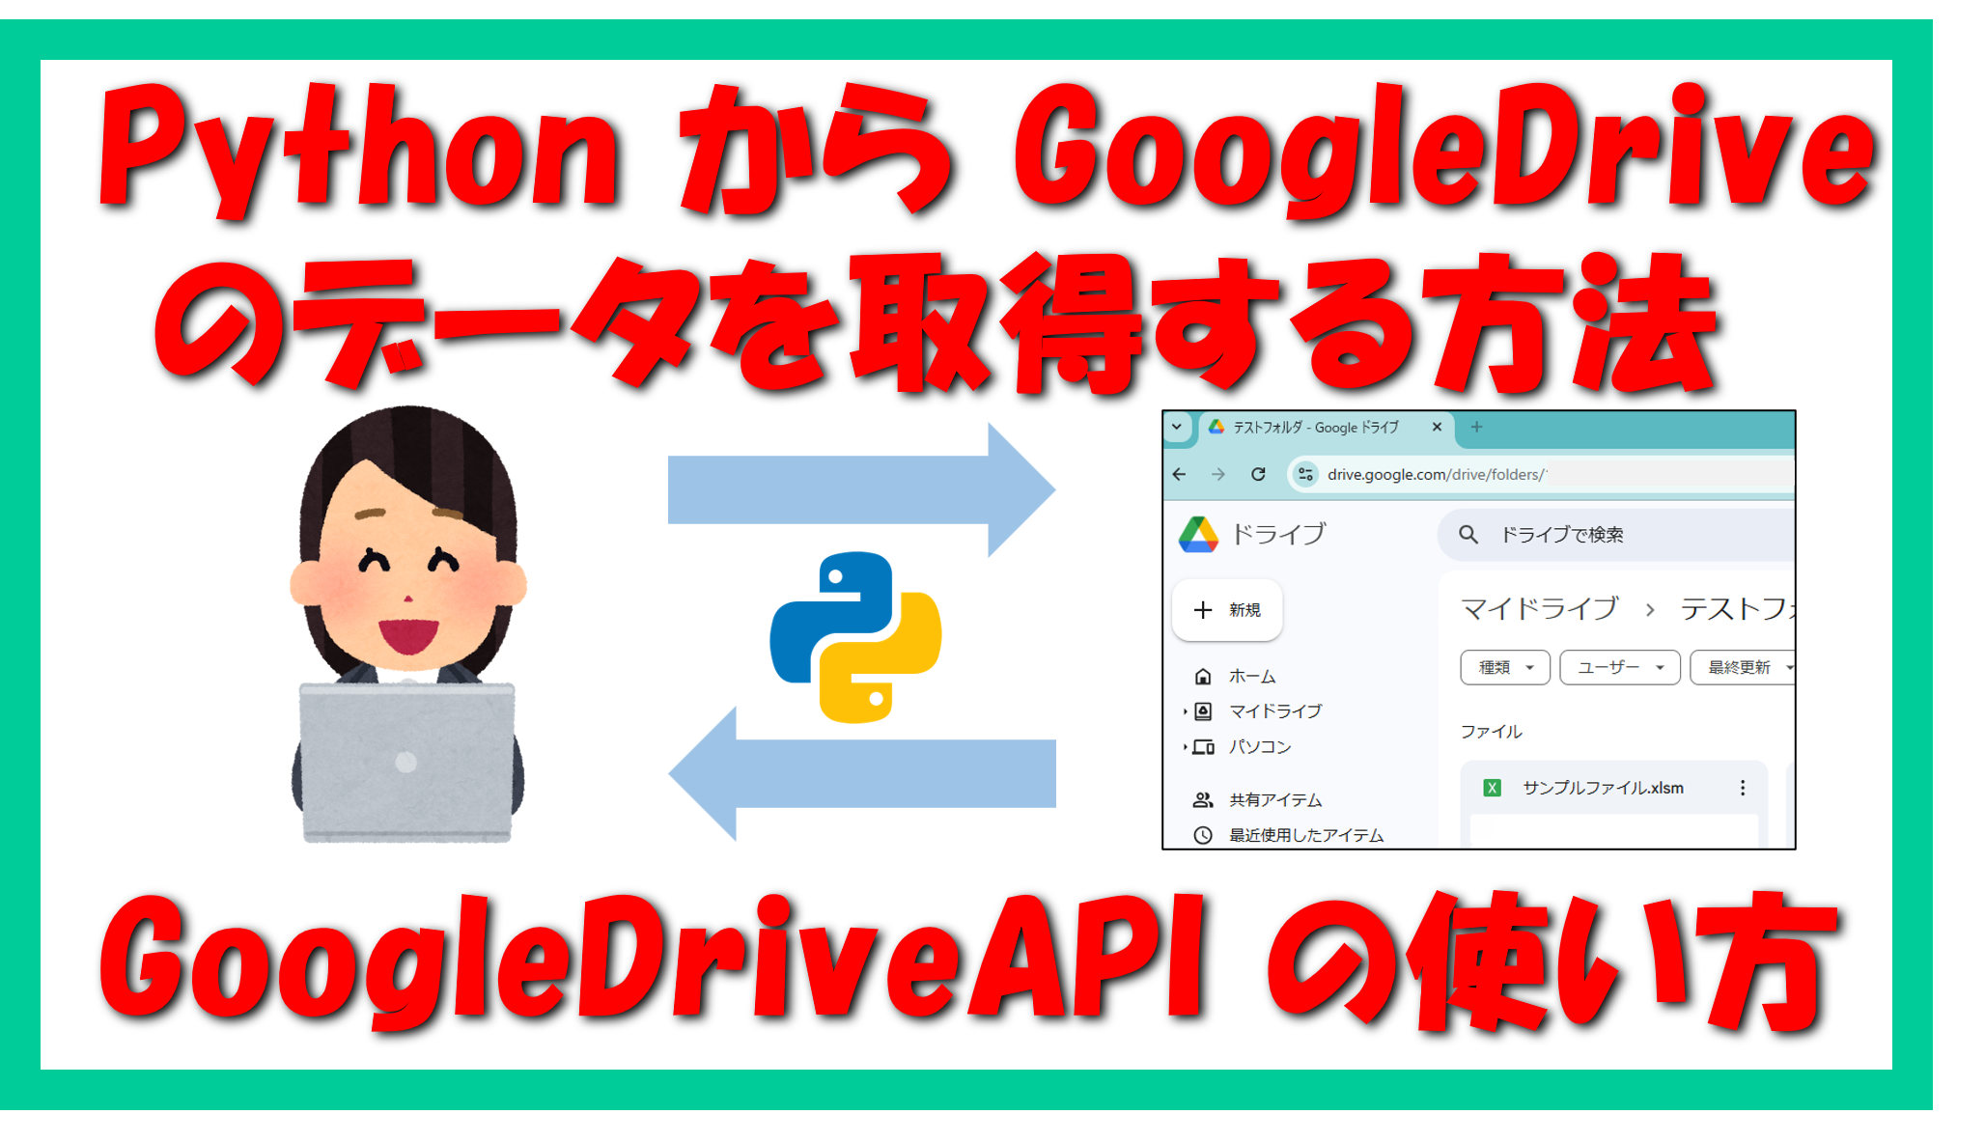Click the ドライブ product name text
Image resolution: width=1985 pixels, height=1142 pixels.
[x=1278, y=534]
